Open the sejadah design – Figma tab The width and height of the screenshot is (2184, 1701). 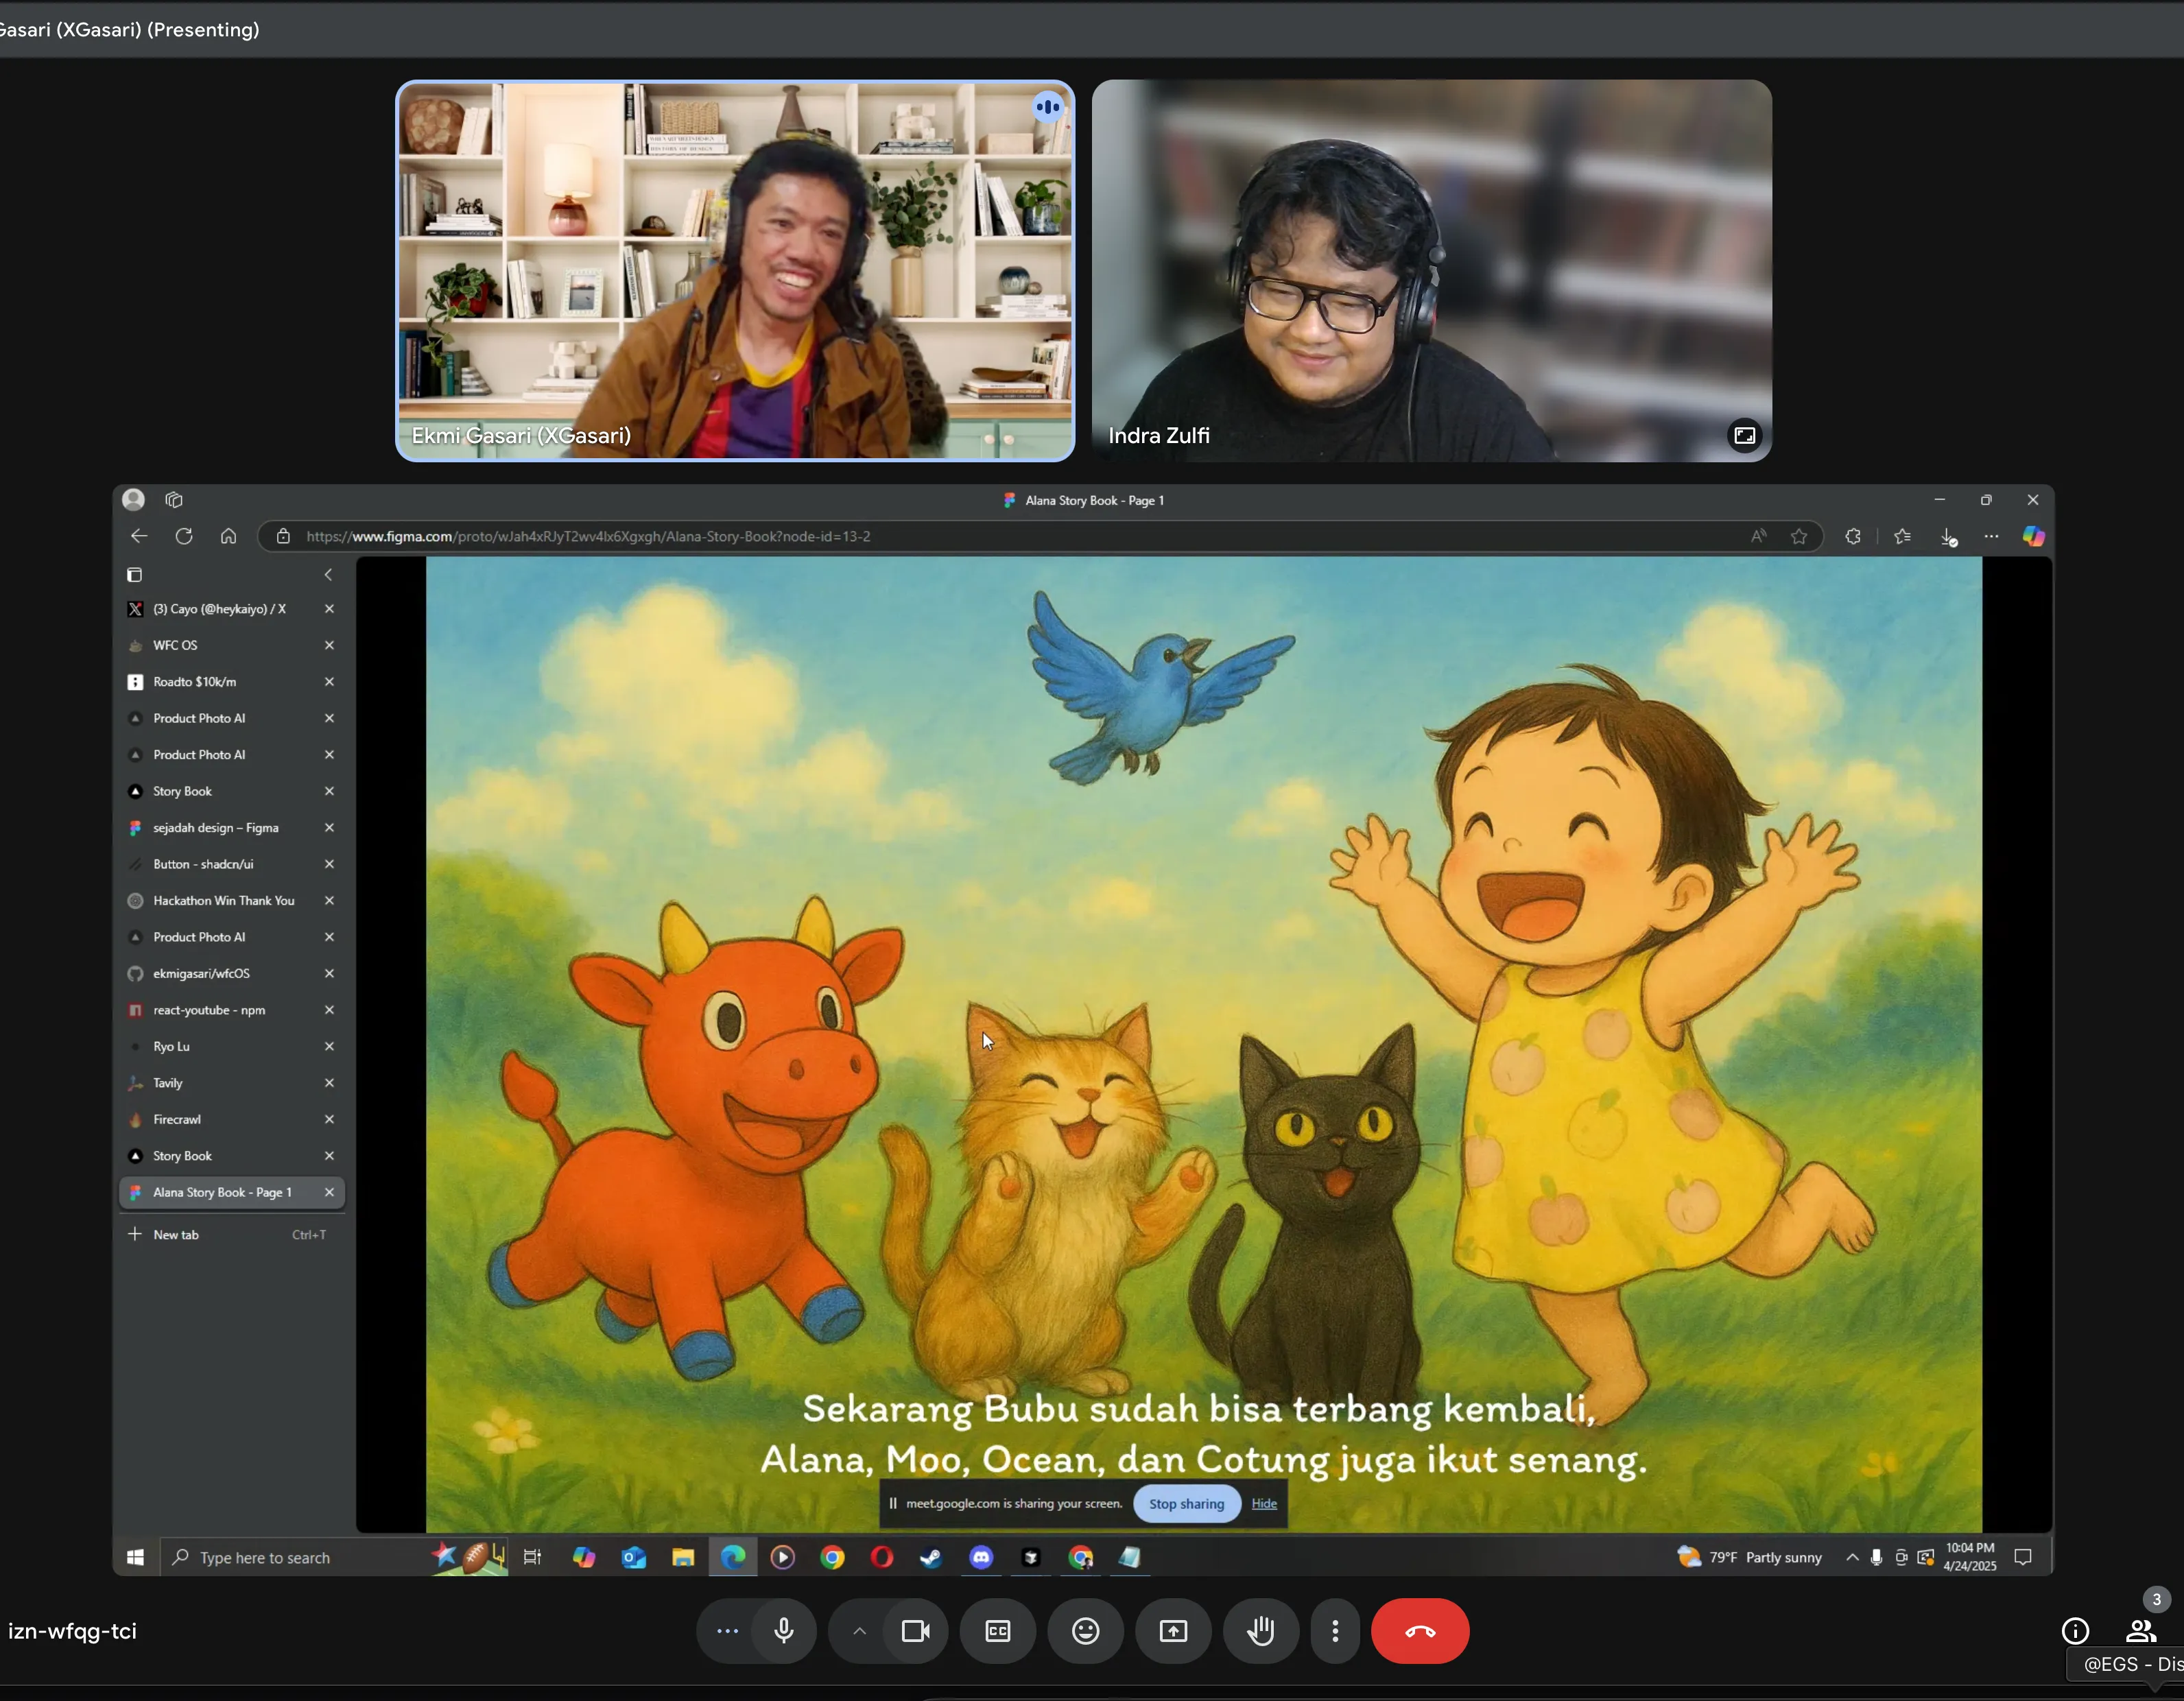pyautogui.click(x=232, y=827)
